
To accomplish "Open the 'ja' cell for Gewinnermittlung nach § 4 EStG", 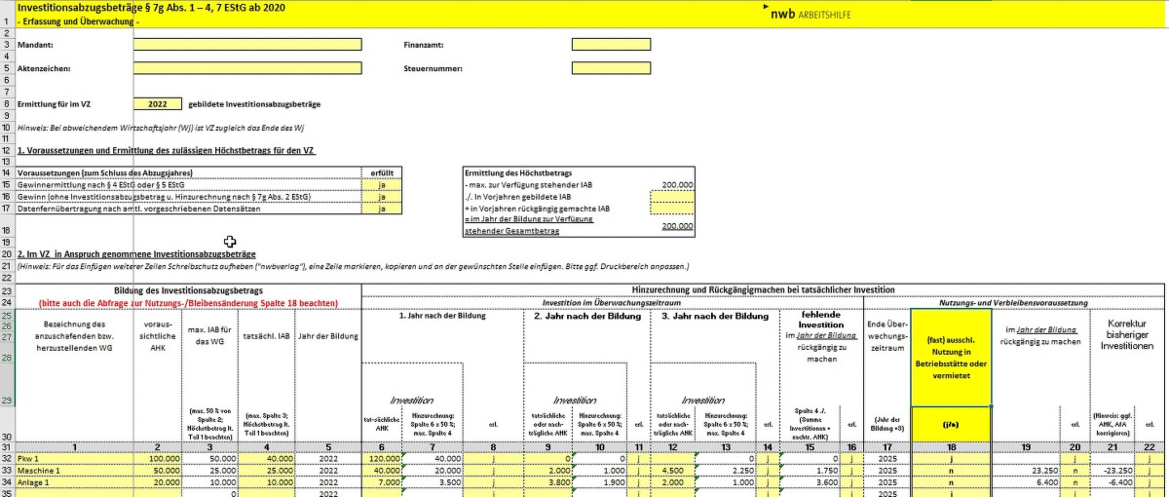I will tap(380, 184).
